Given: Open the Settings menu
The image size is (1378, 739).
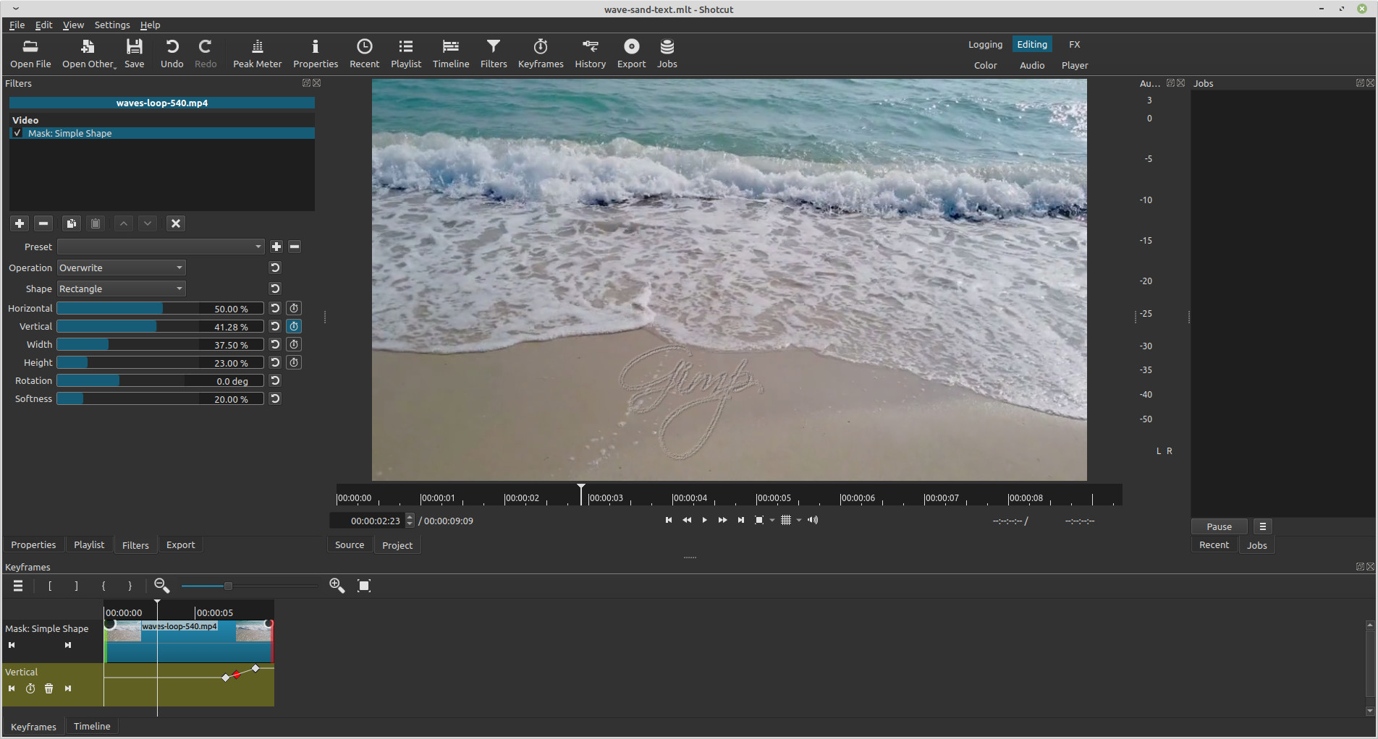Looking at the screenshot, I should (112, 25).
